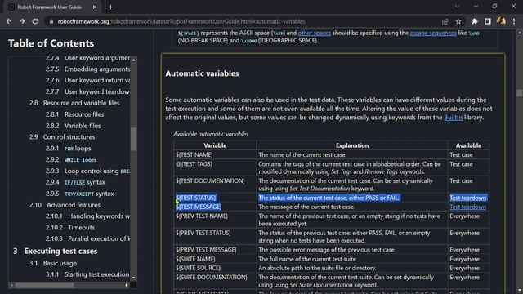Click the ${TEST NAME} variable cell
Viewport: 523px width, 294px height.
pyautogui.click(x=215, y=154)
